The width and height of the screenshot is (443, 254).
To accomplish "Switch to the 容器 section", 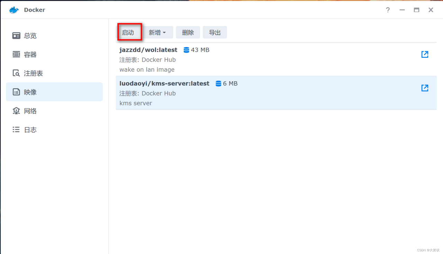I will [x=54, y=54].
